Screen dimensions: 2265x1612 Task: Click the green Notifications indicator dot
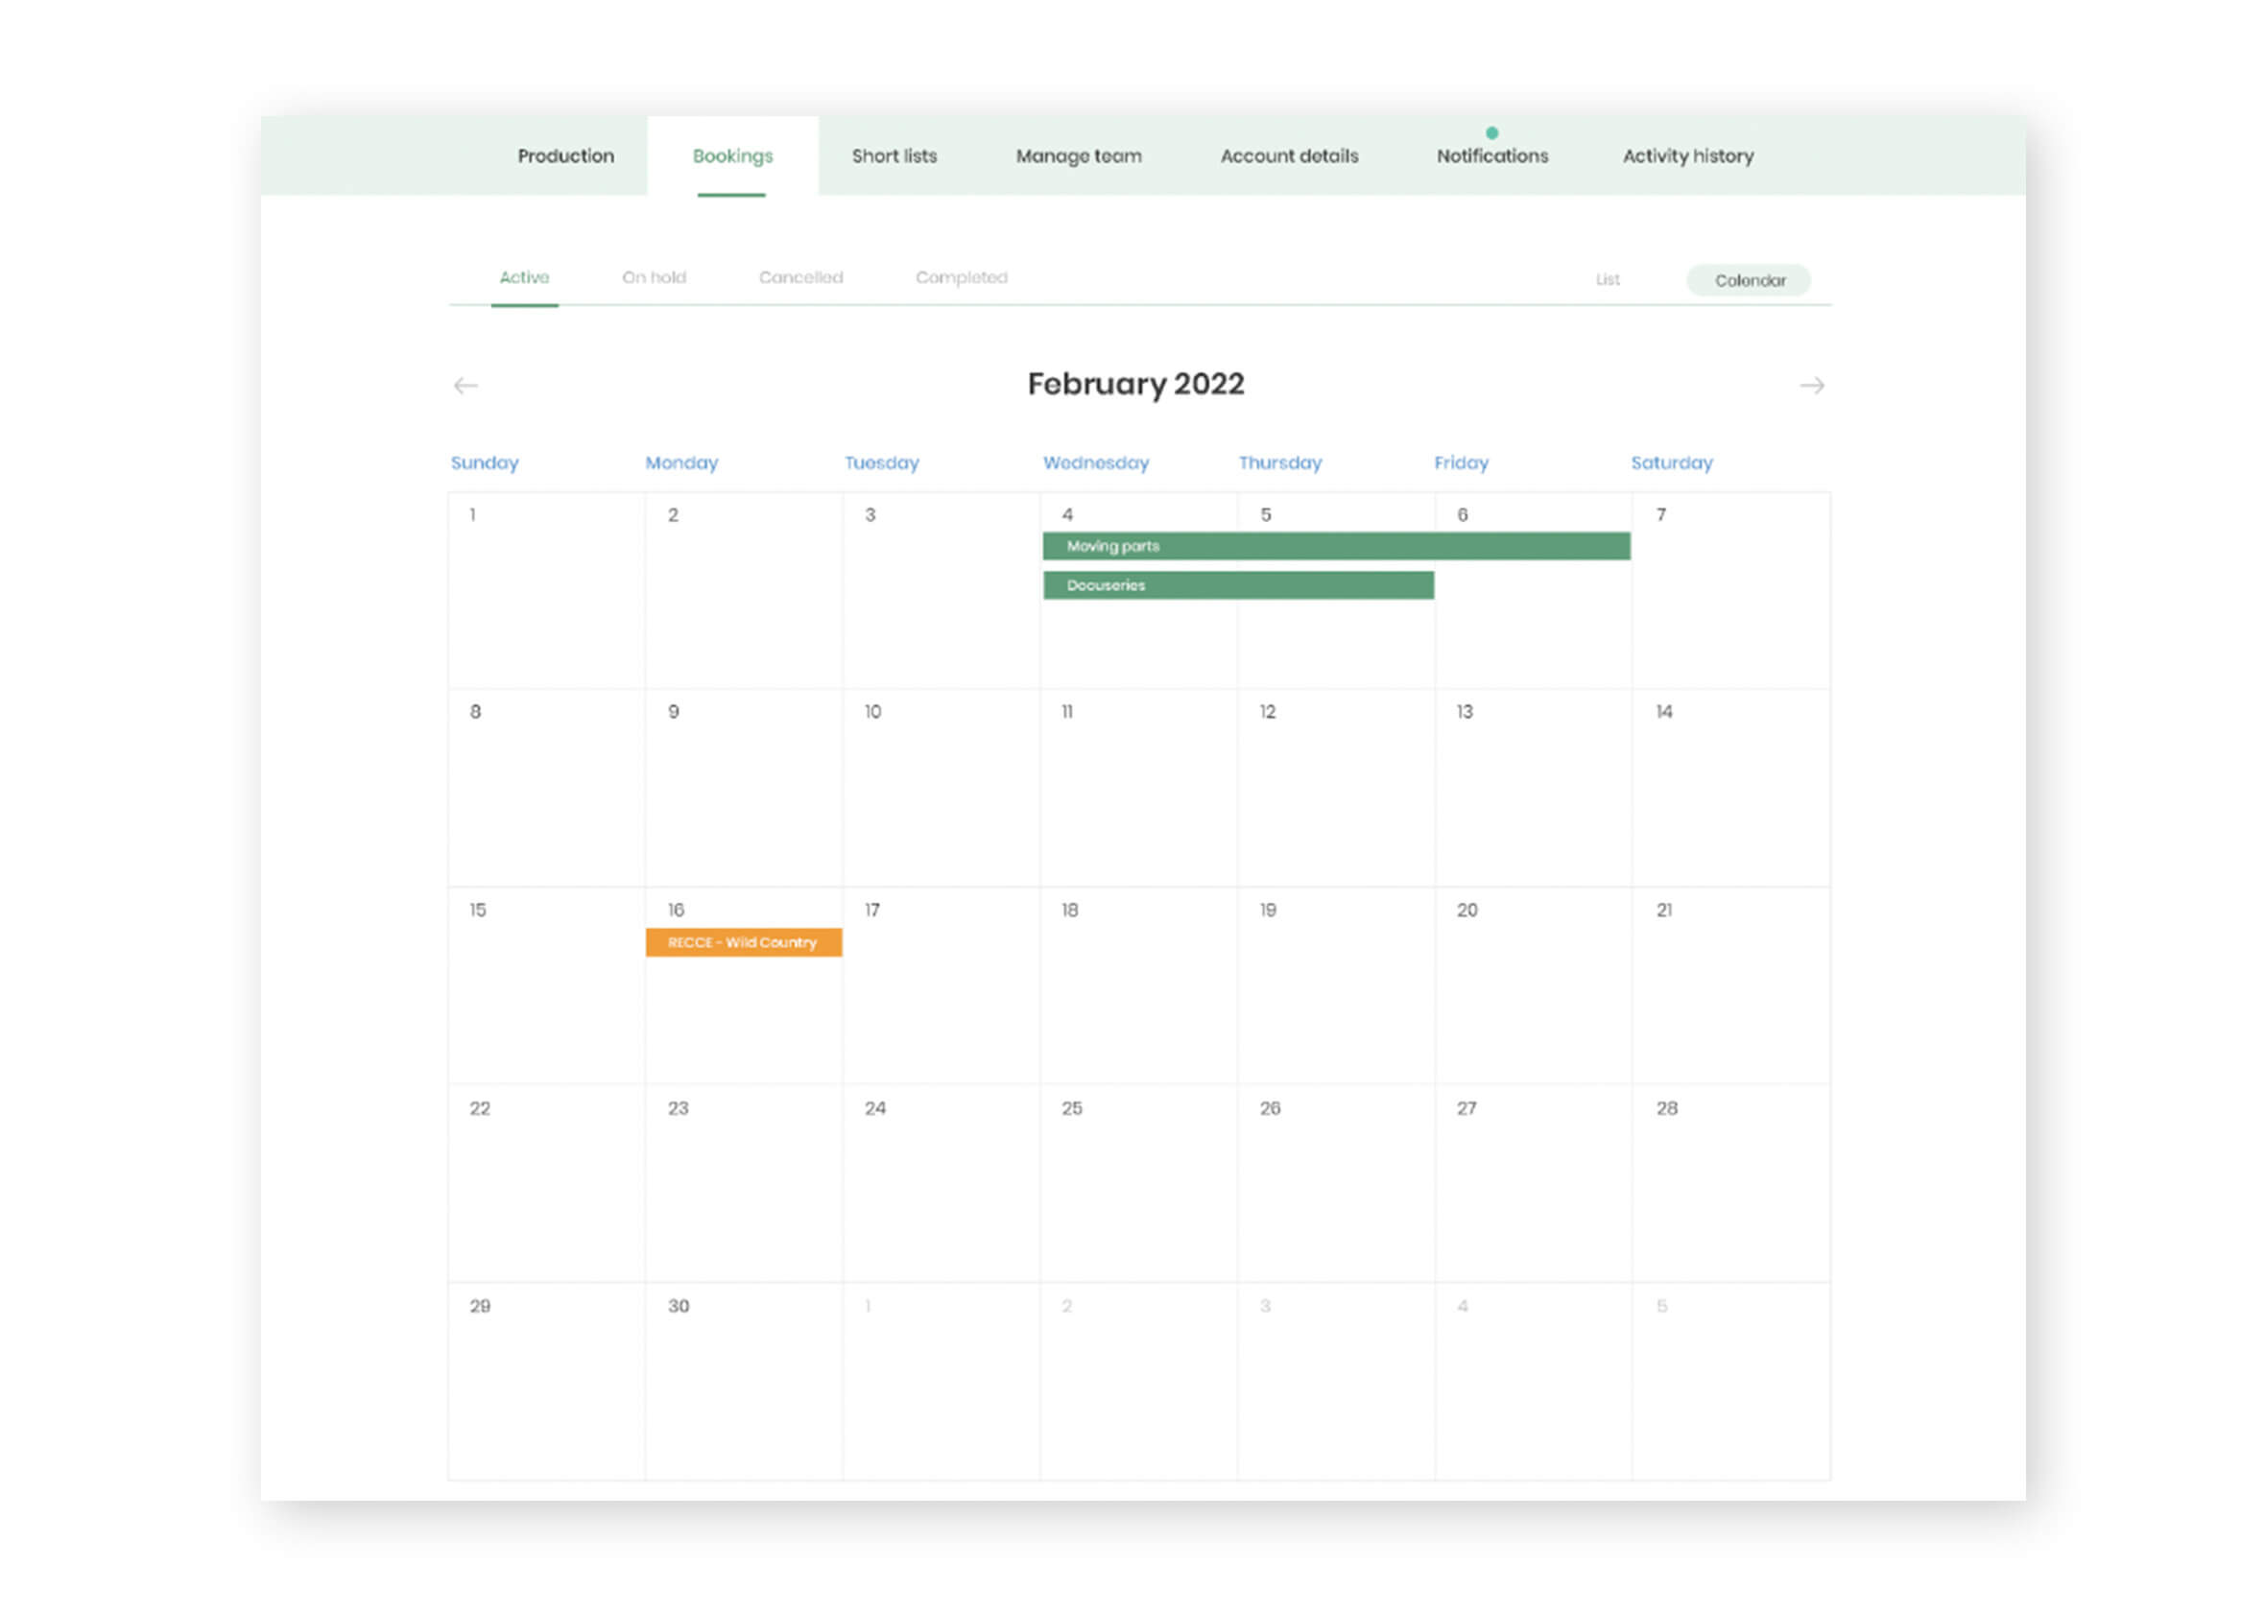point(1490,133)
